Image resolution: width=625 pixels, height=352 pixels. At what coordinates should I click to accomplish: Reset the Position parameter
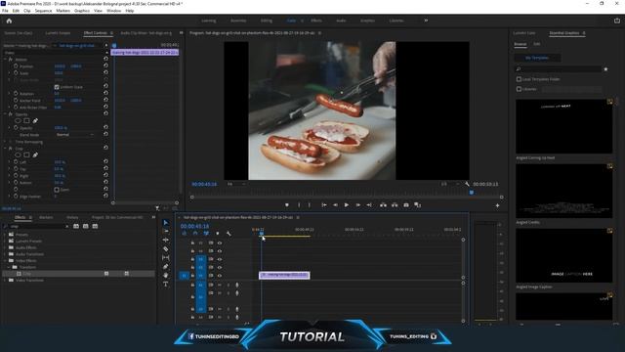105,66
